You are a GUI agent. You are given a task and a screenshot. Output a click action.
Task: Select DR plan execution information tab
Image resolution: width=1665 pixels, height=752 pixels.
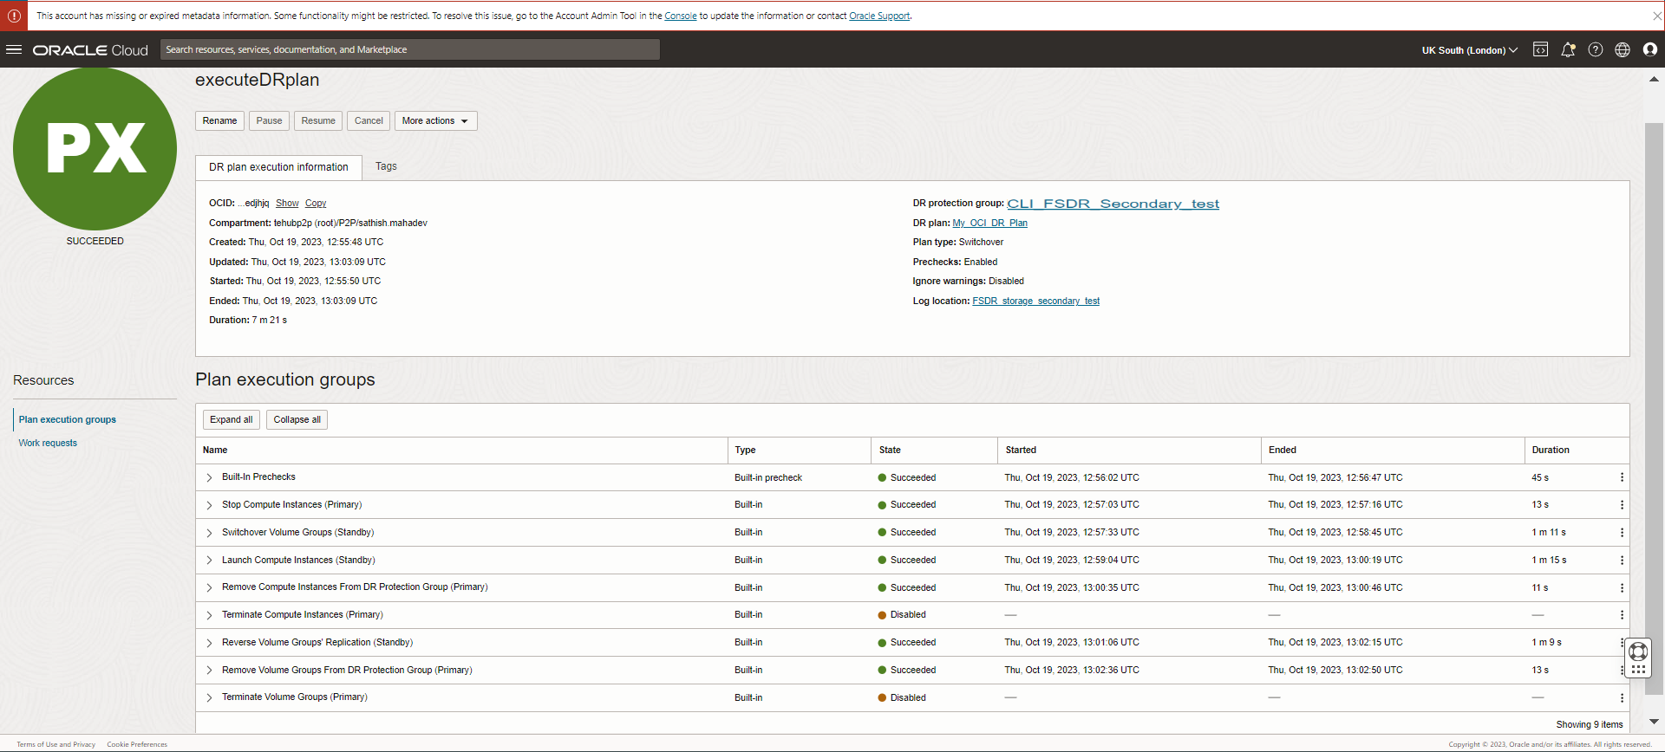click(278, 167)
